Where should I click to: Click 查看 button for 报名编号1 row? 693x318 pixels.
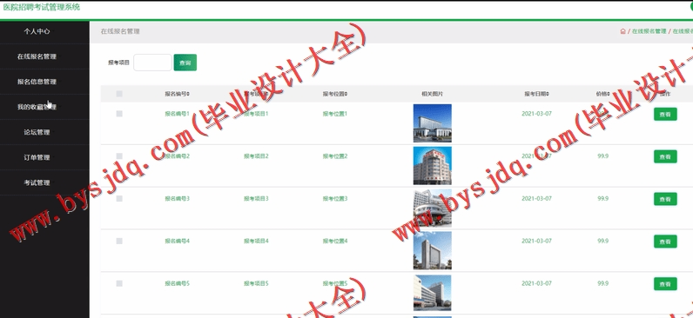click(x=665, y=114)
